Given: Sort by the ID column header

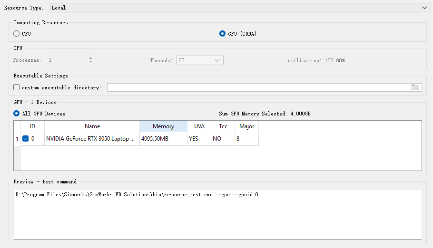Looking at the screenshot, I should [32, 126].
